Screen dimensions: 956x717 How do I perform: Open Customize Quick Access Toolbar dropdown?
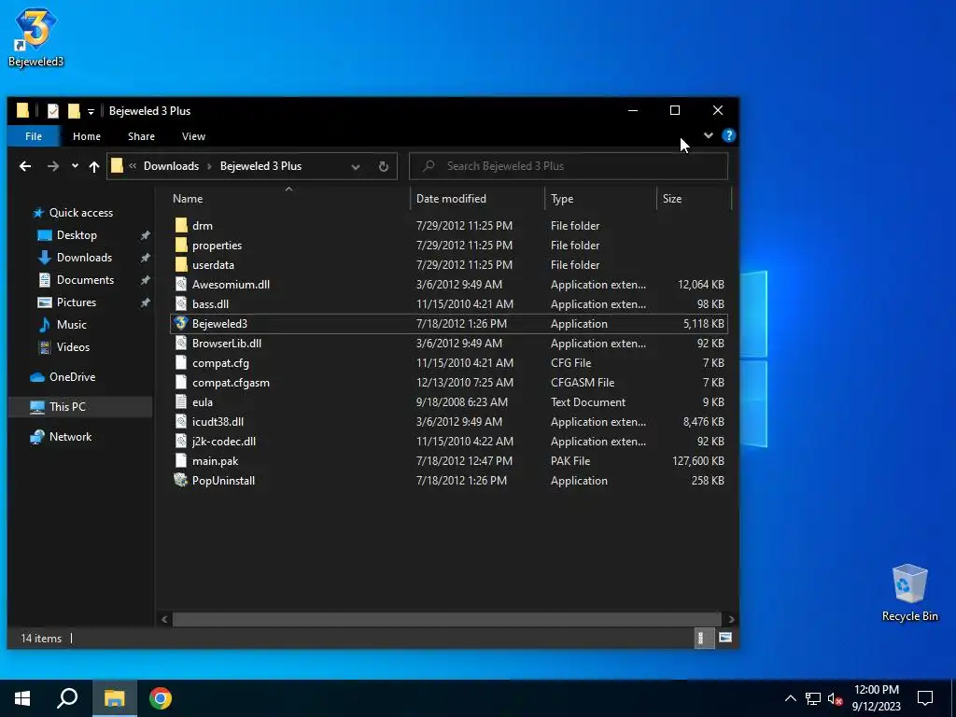tap(91, 112)
